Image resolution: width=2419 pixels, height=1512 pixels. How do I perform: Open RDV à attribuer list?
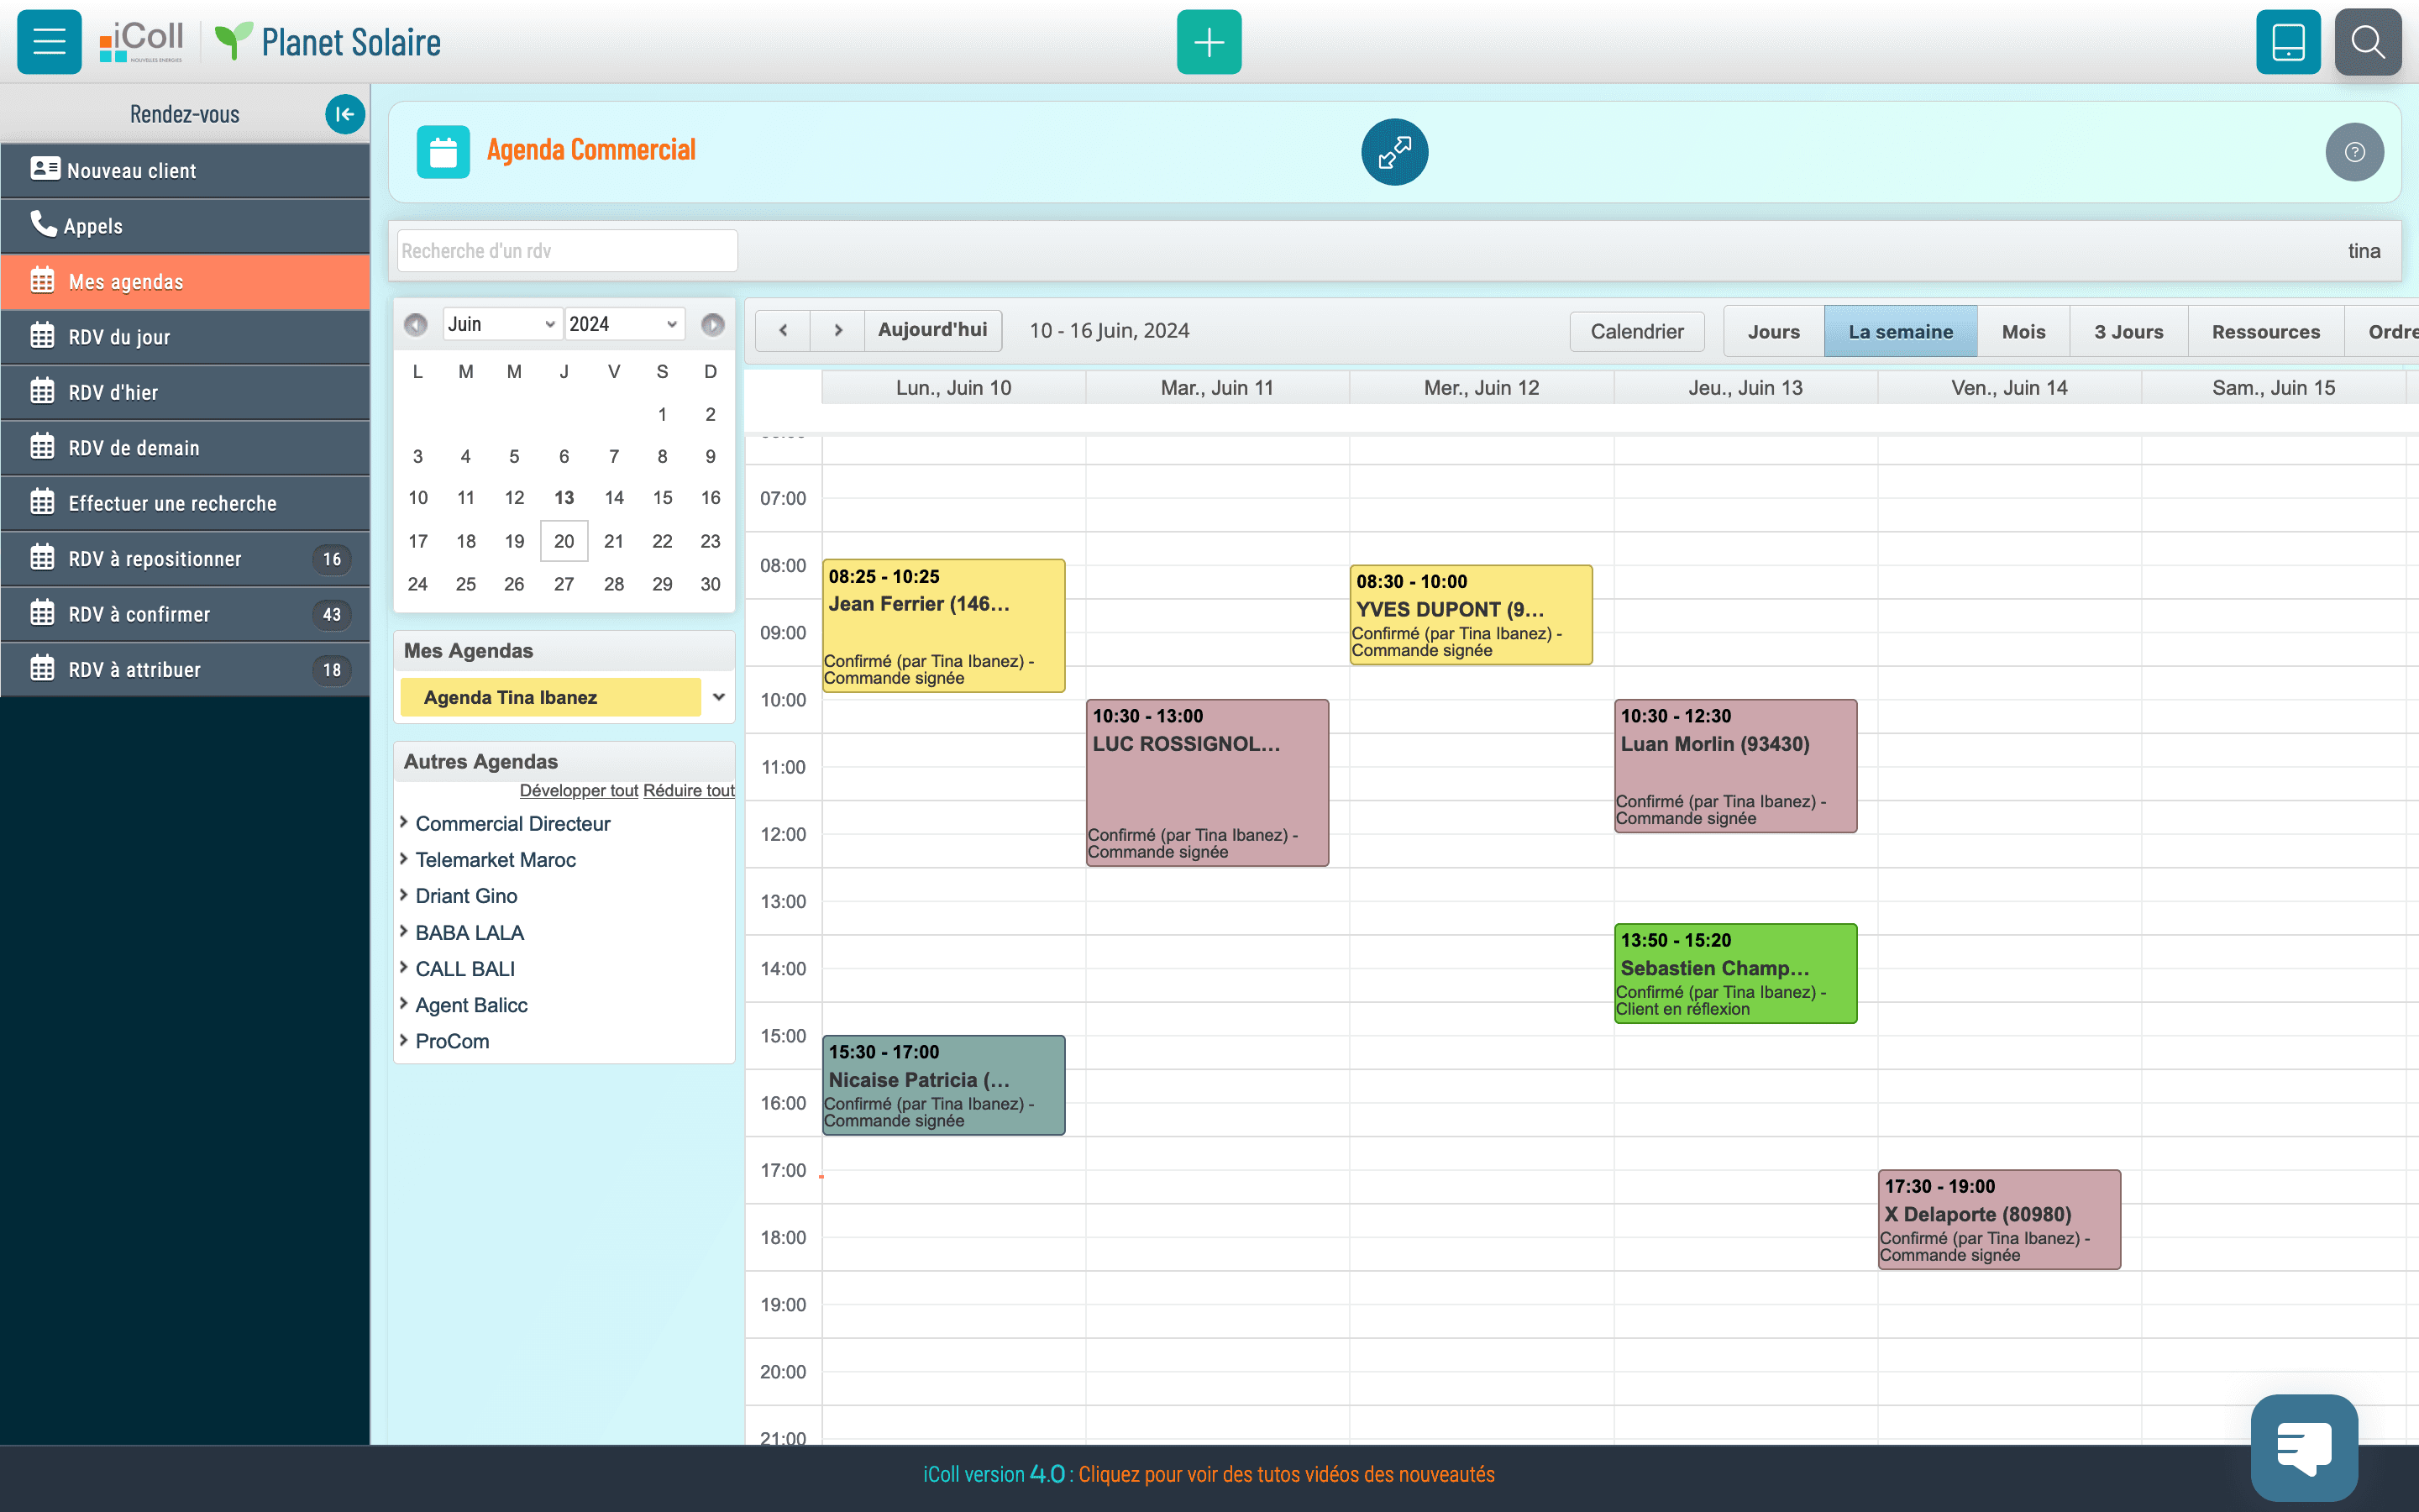[x=185, y=670]
